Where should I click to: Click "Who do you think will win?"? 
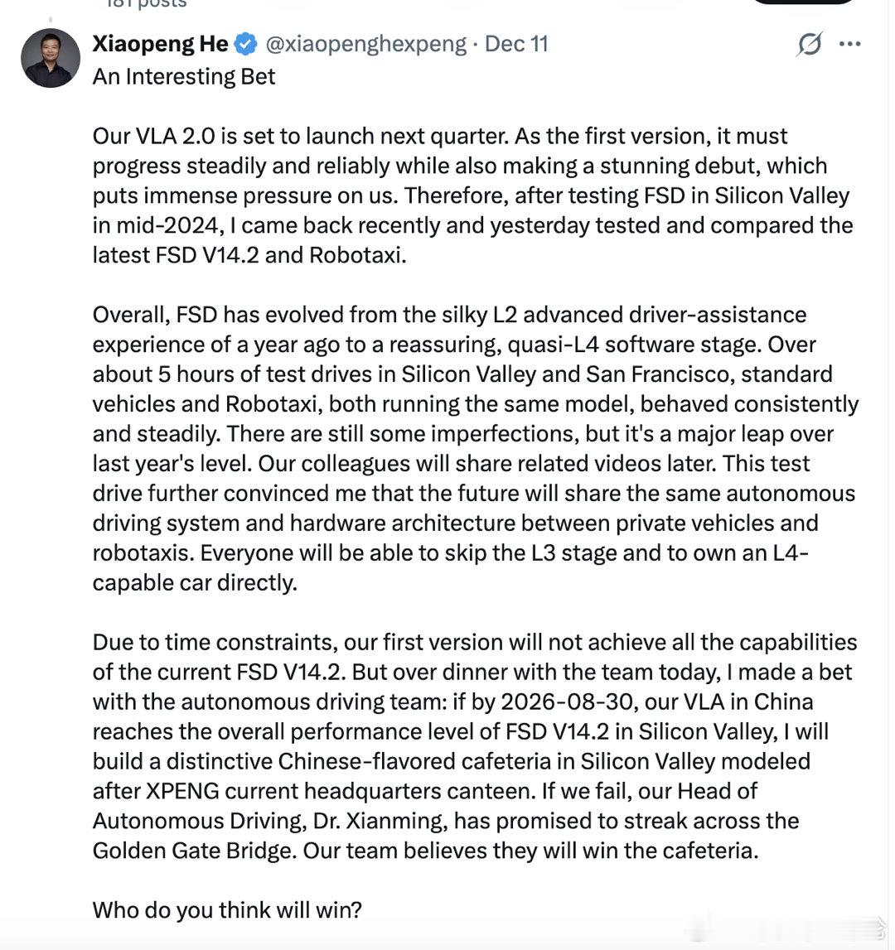point(227,910)
